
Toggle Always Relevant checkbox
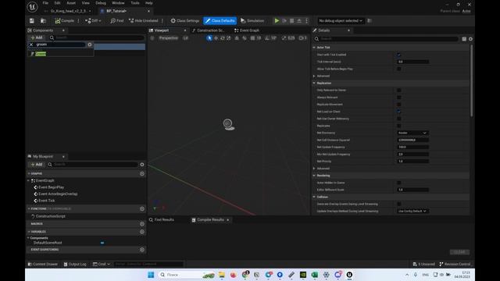[x=399, y=97]
